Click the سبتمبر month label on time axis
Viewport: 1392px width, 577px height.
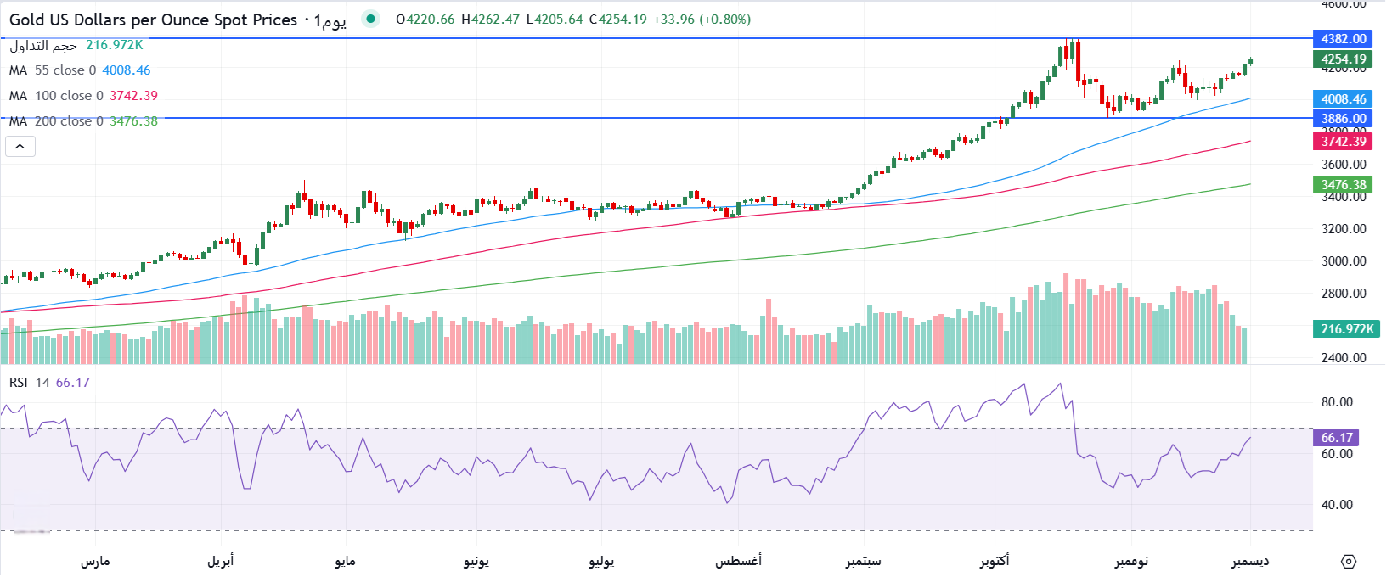tap(863, 561)
